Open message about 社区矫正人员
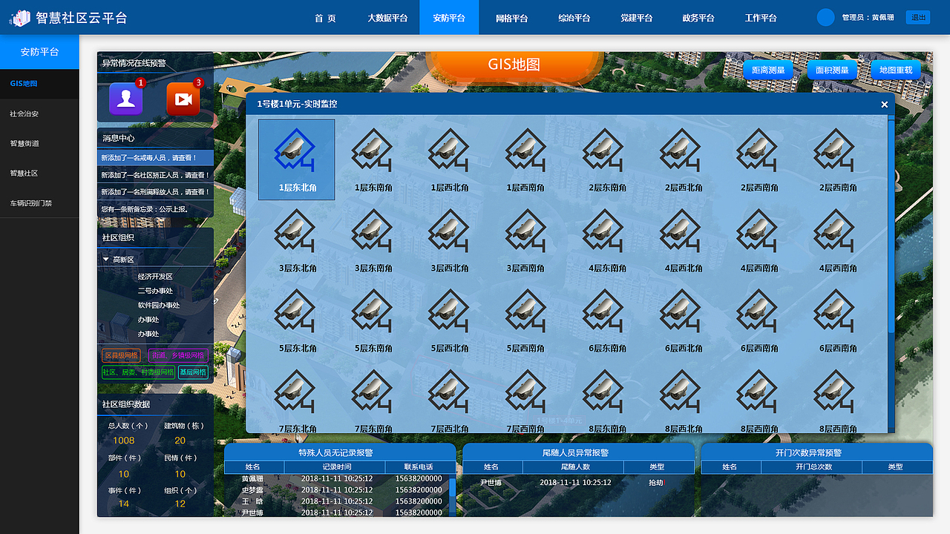Screen dimensions: 950x534 click(x=156, y=175)
